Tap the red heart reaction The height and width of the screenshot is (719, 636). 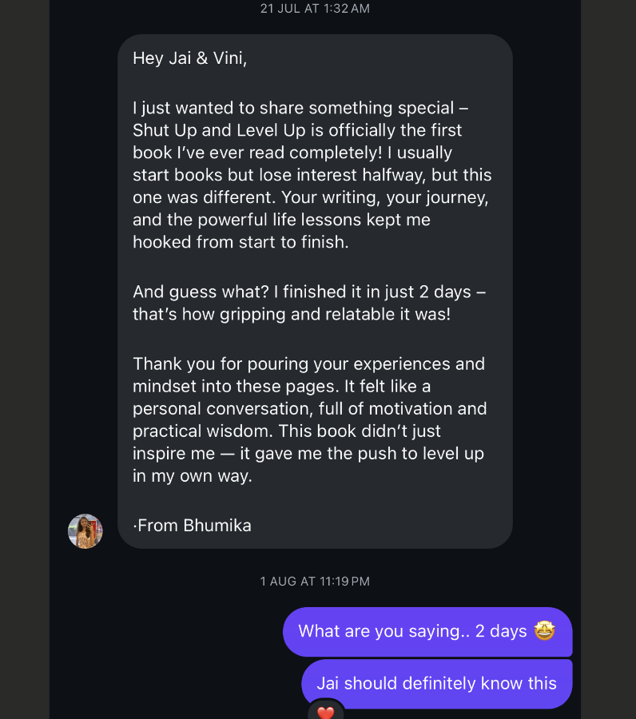tap(325, 711)
